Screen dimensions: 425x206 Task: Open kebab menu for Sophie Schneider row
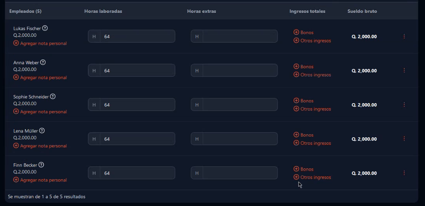[404, 104]
